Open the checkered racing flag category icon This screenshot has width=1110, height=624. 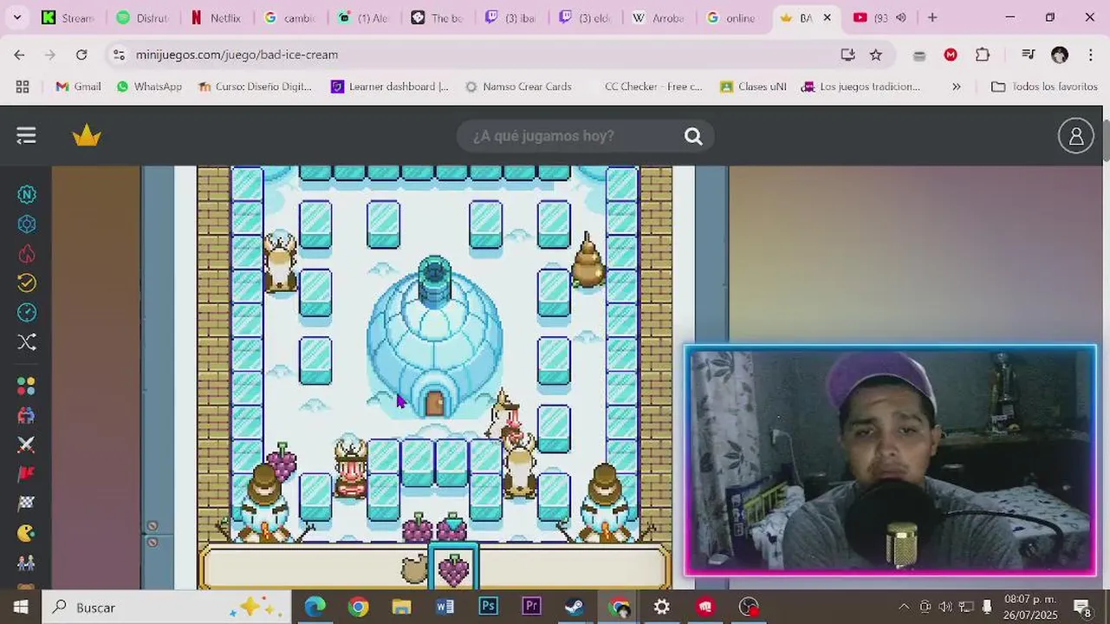27,504
